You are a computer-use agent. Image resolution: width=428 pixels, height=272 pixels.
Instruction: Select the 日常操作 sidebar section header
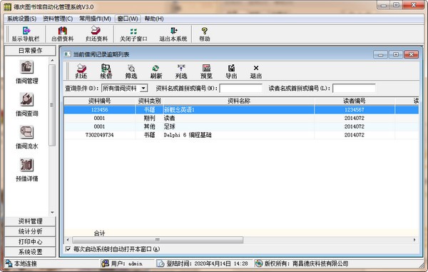click(x=30, y=51)
